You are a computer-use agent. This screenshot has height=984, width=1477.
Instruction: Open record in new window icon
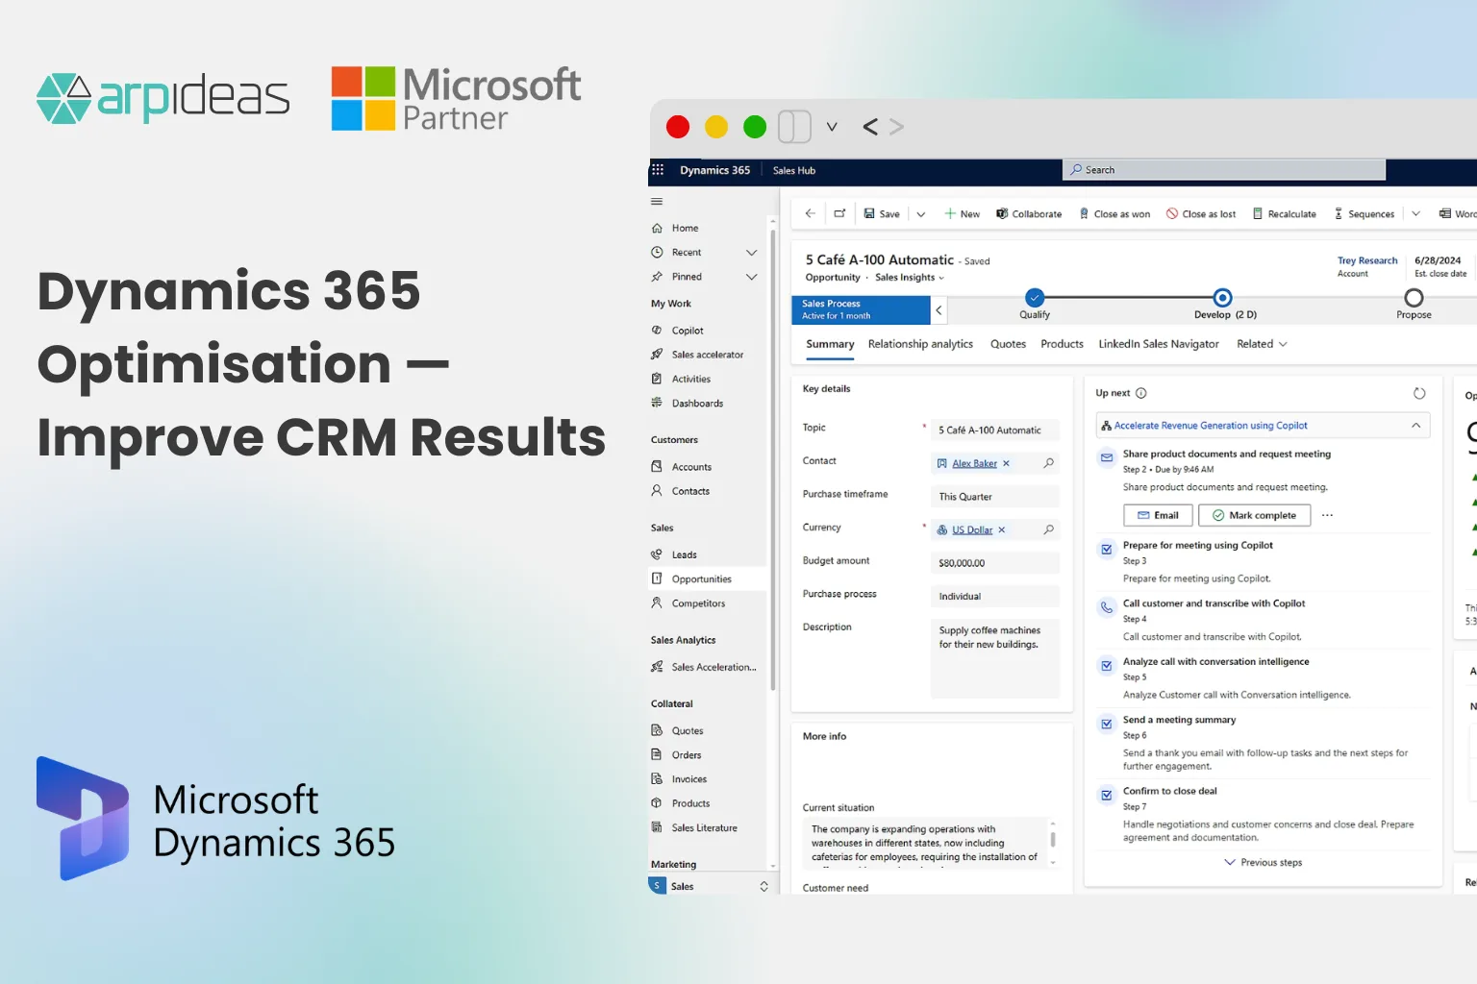tap(839, 213)
